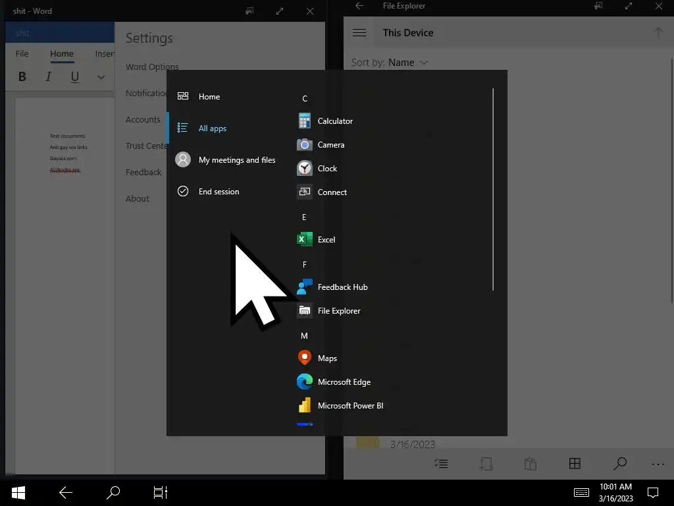Click File Explorer search magnifier
The image size is (674, 506).
(620, 463)
